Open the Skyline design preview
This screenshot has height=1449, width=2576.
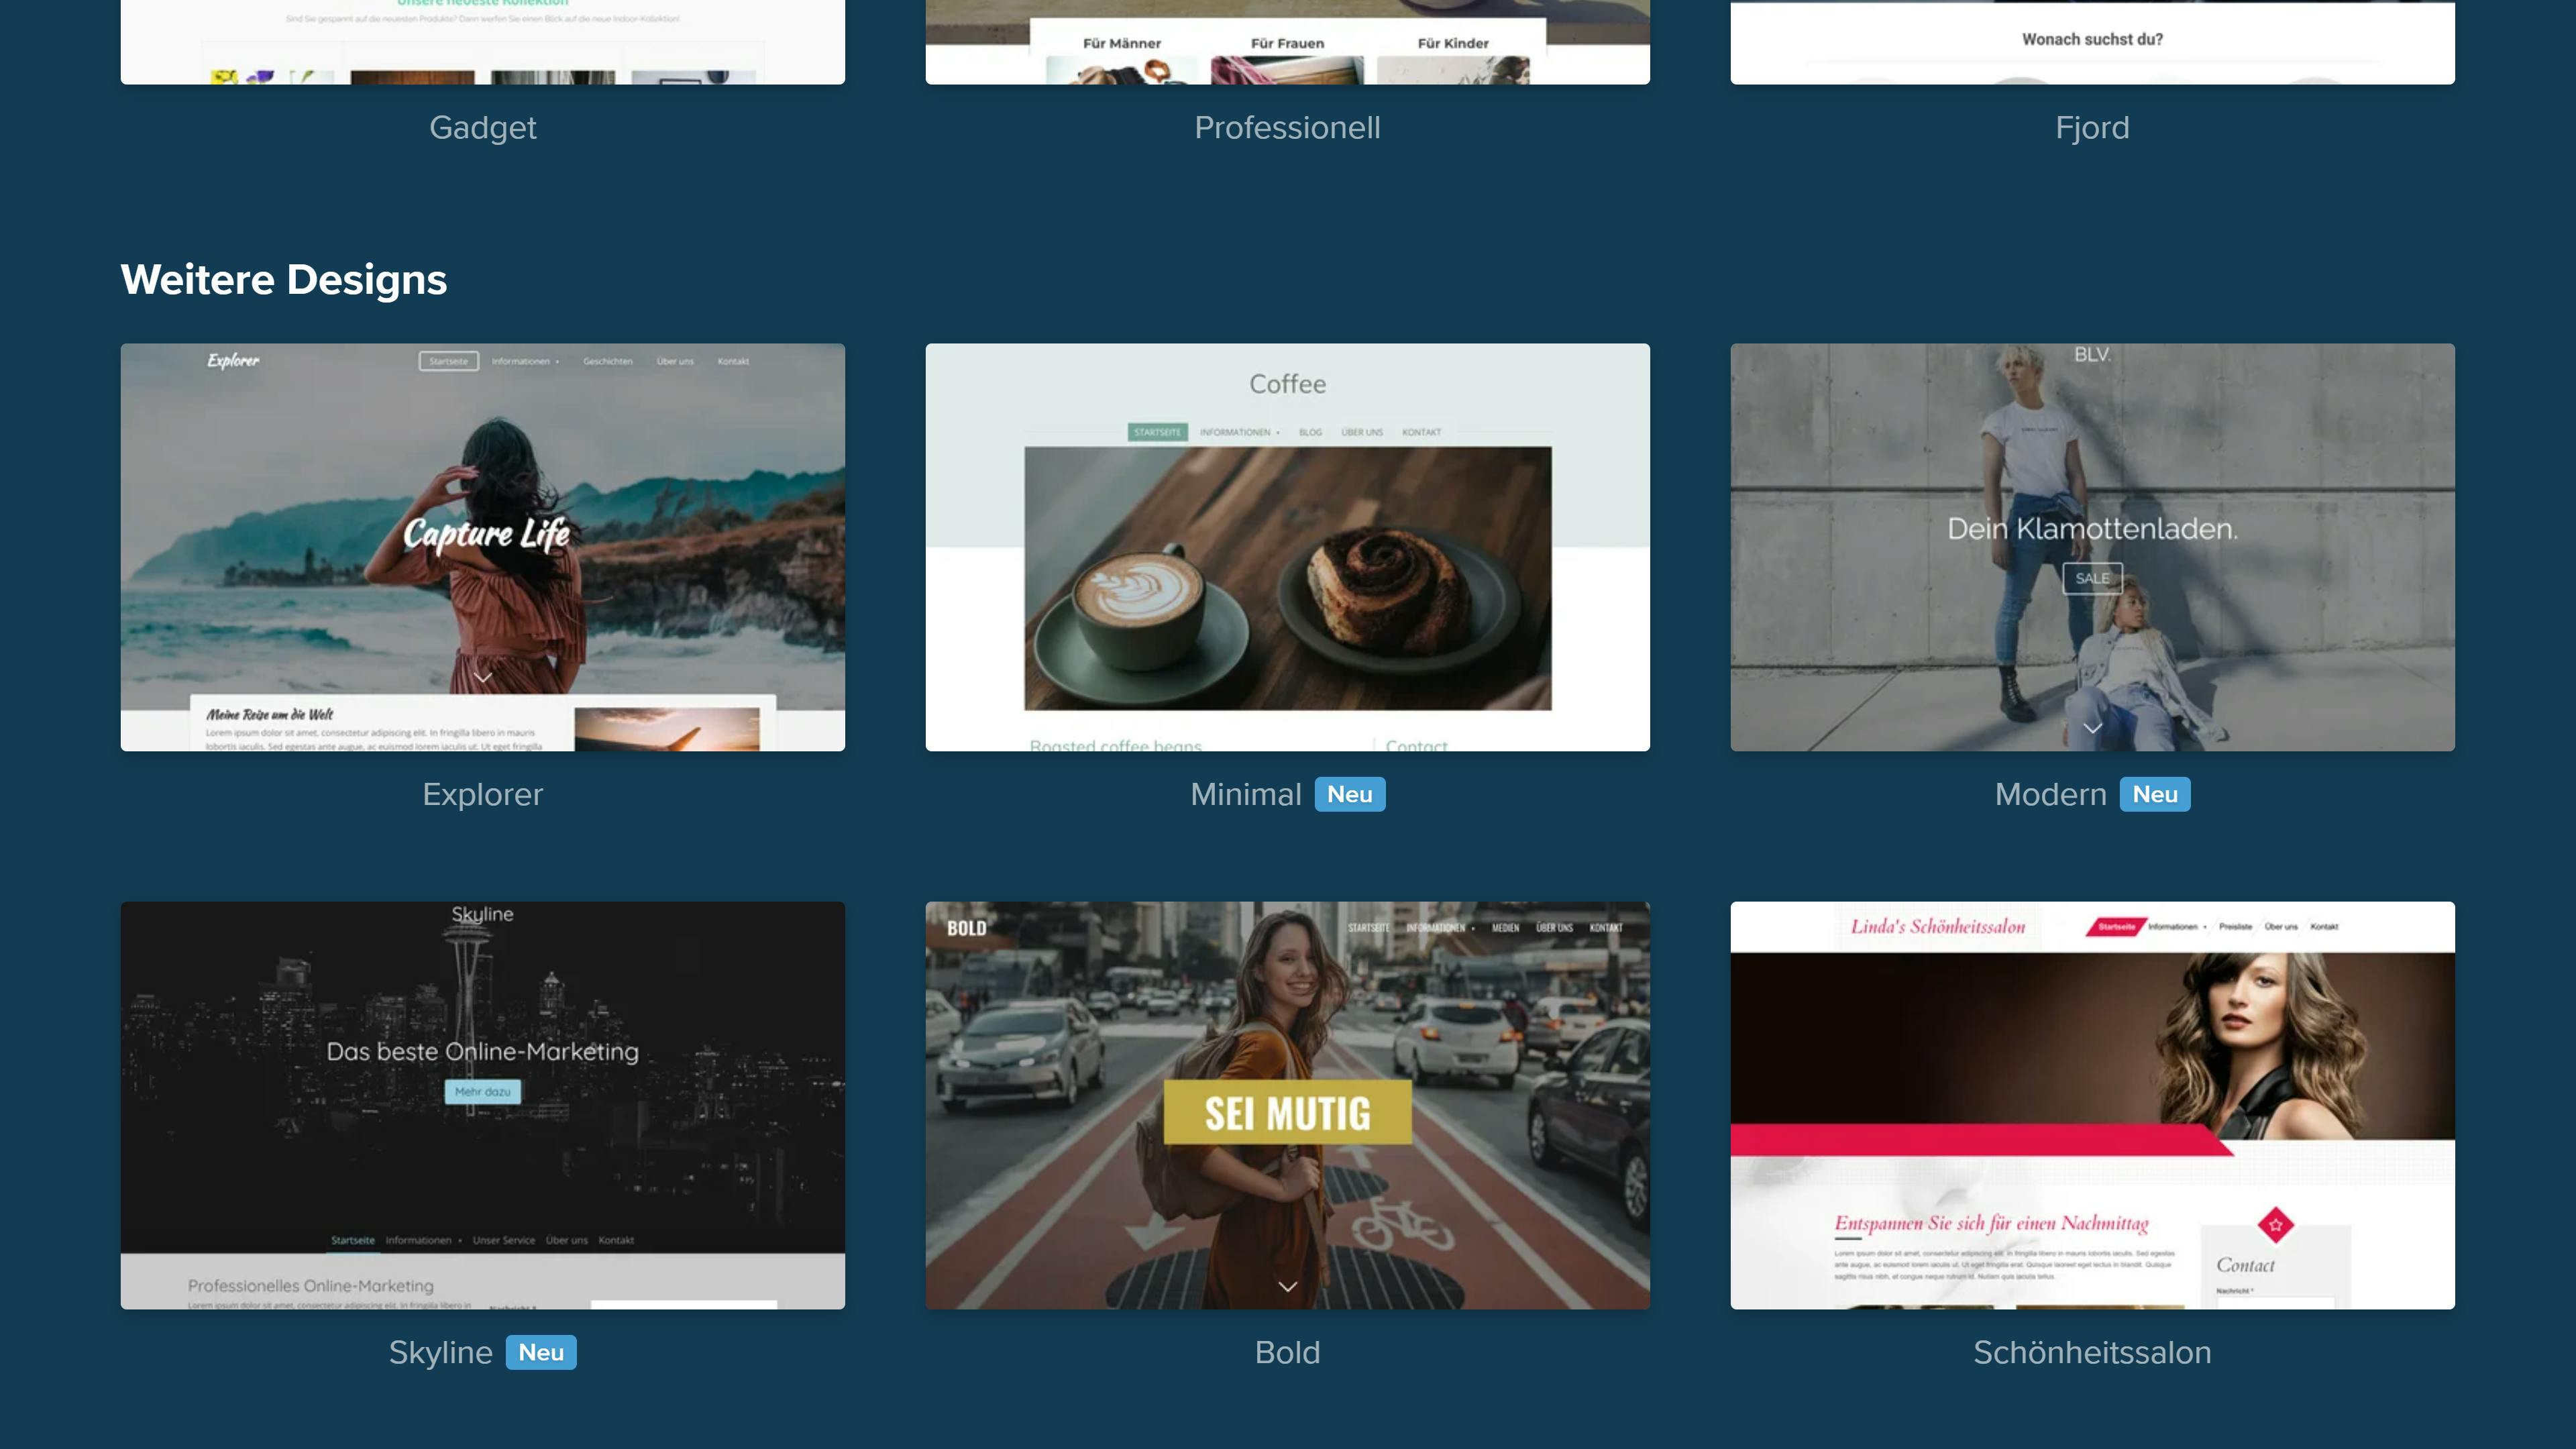tap(482, 1105)
